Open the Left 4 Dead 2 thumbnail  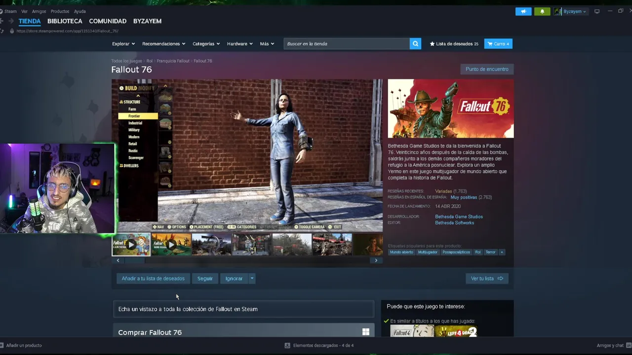tap(456, 332)
